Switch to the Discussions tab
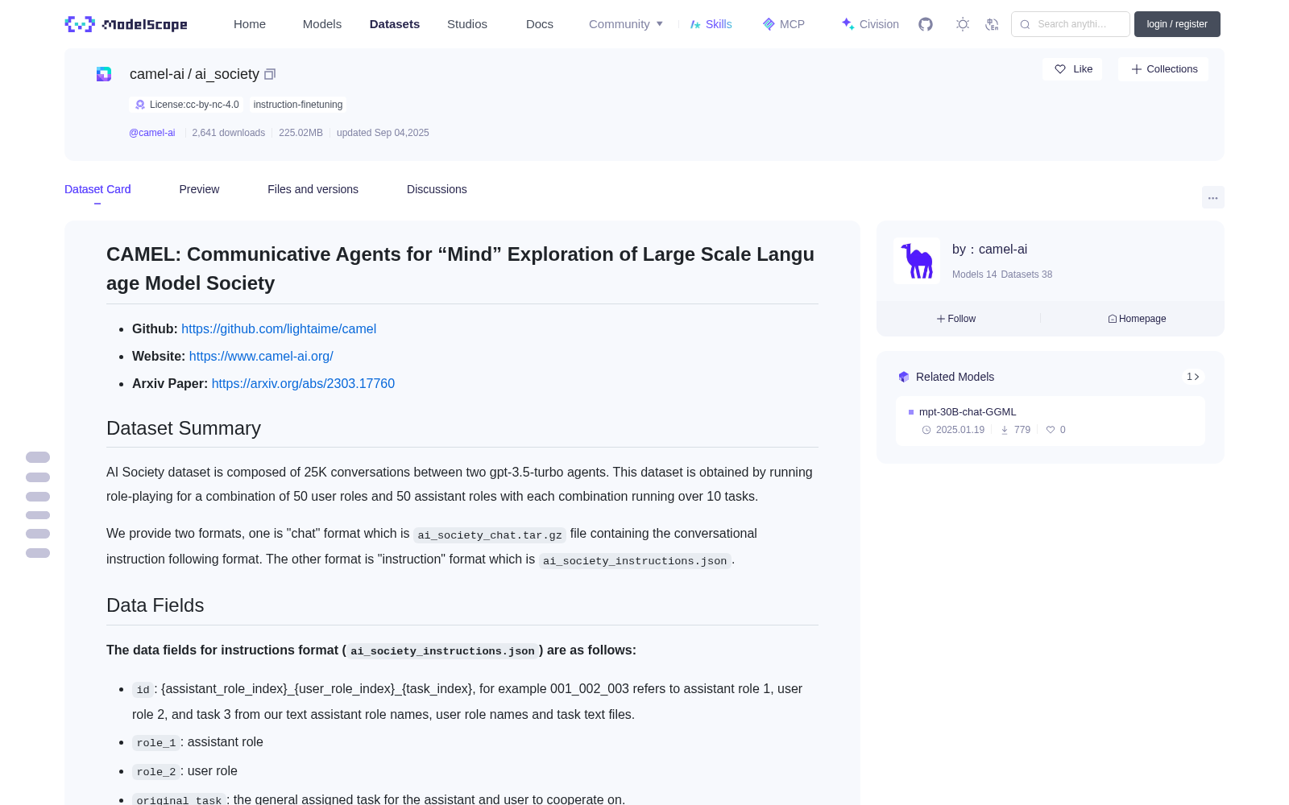Screen dimensions: 1289x805 coord(437,189)
